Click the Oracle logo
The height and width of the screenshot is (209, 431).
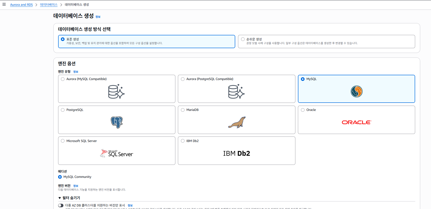click(x=357, y=122)
